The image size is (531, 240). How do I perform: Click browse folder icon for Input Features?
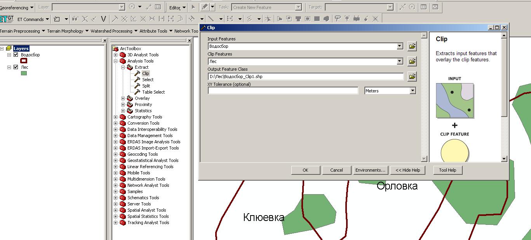pos(412,46)
